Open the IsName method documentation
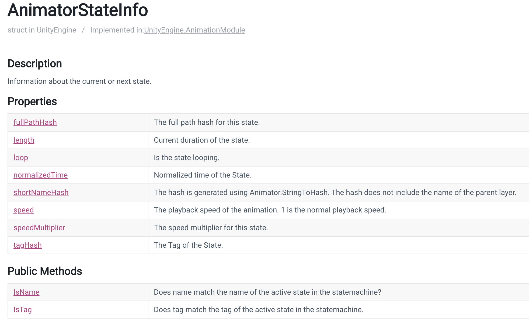Viewport: 529px width, 325px height. click(26, 292)
